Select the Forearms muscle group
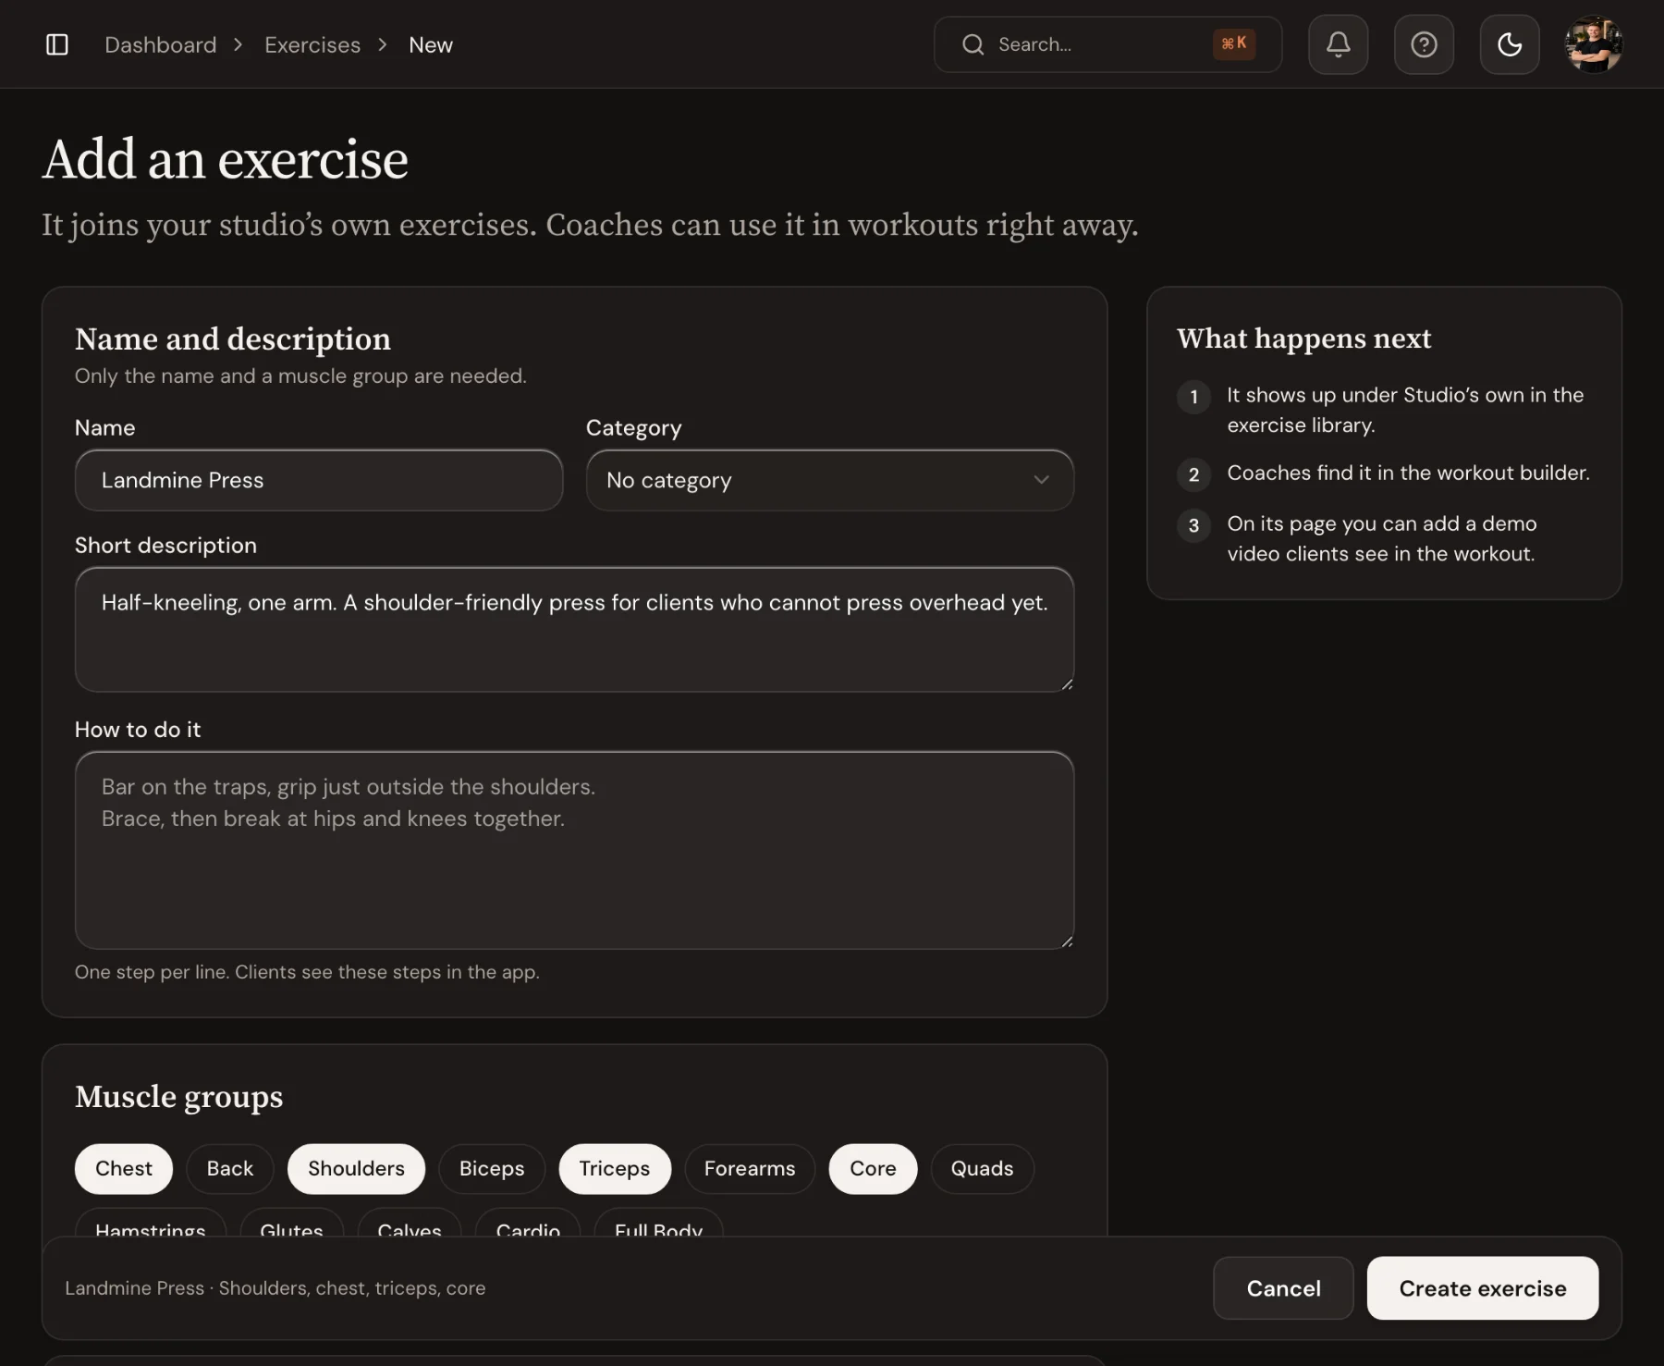This screenshot has width=1664, height=1366. click(750, 1169)
